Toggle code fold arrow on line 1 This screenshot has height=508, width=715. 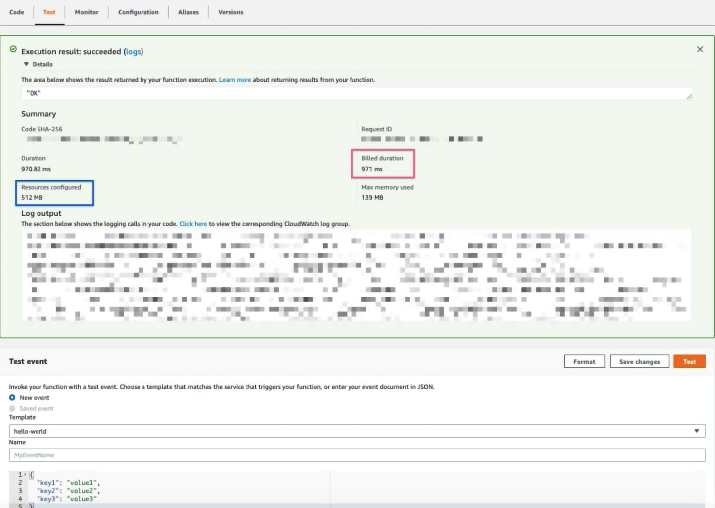click(25, 474)
